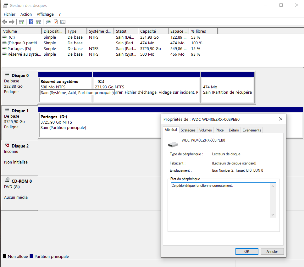
Task: Click the Back arrow in the toolbar
Action: coord(5,22)
